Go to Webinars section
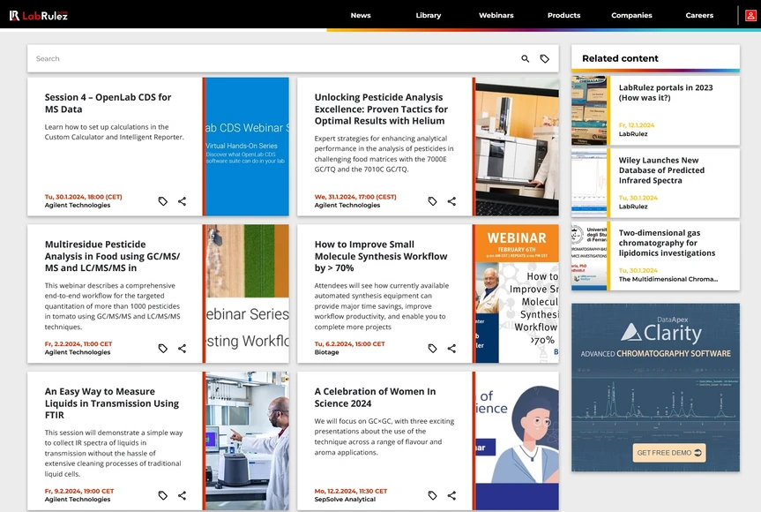Screen dimensions: 761x512 (x=496, y=16)
